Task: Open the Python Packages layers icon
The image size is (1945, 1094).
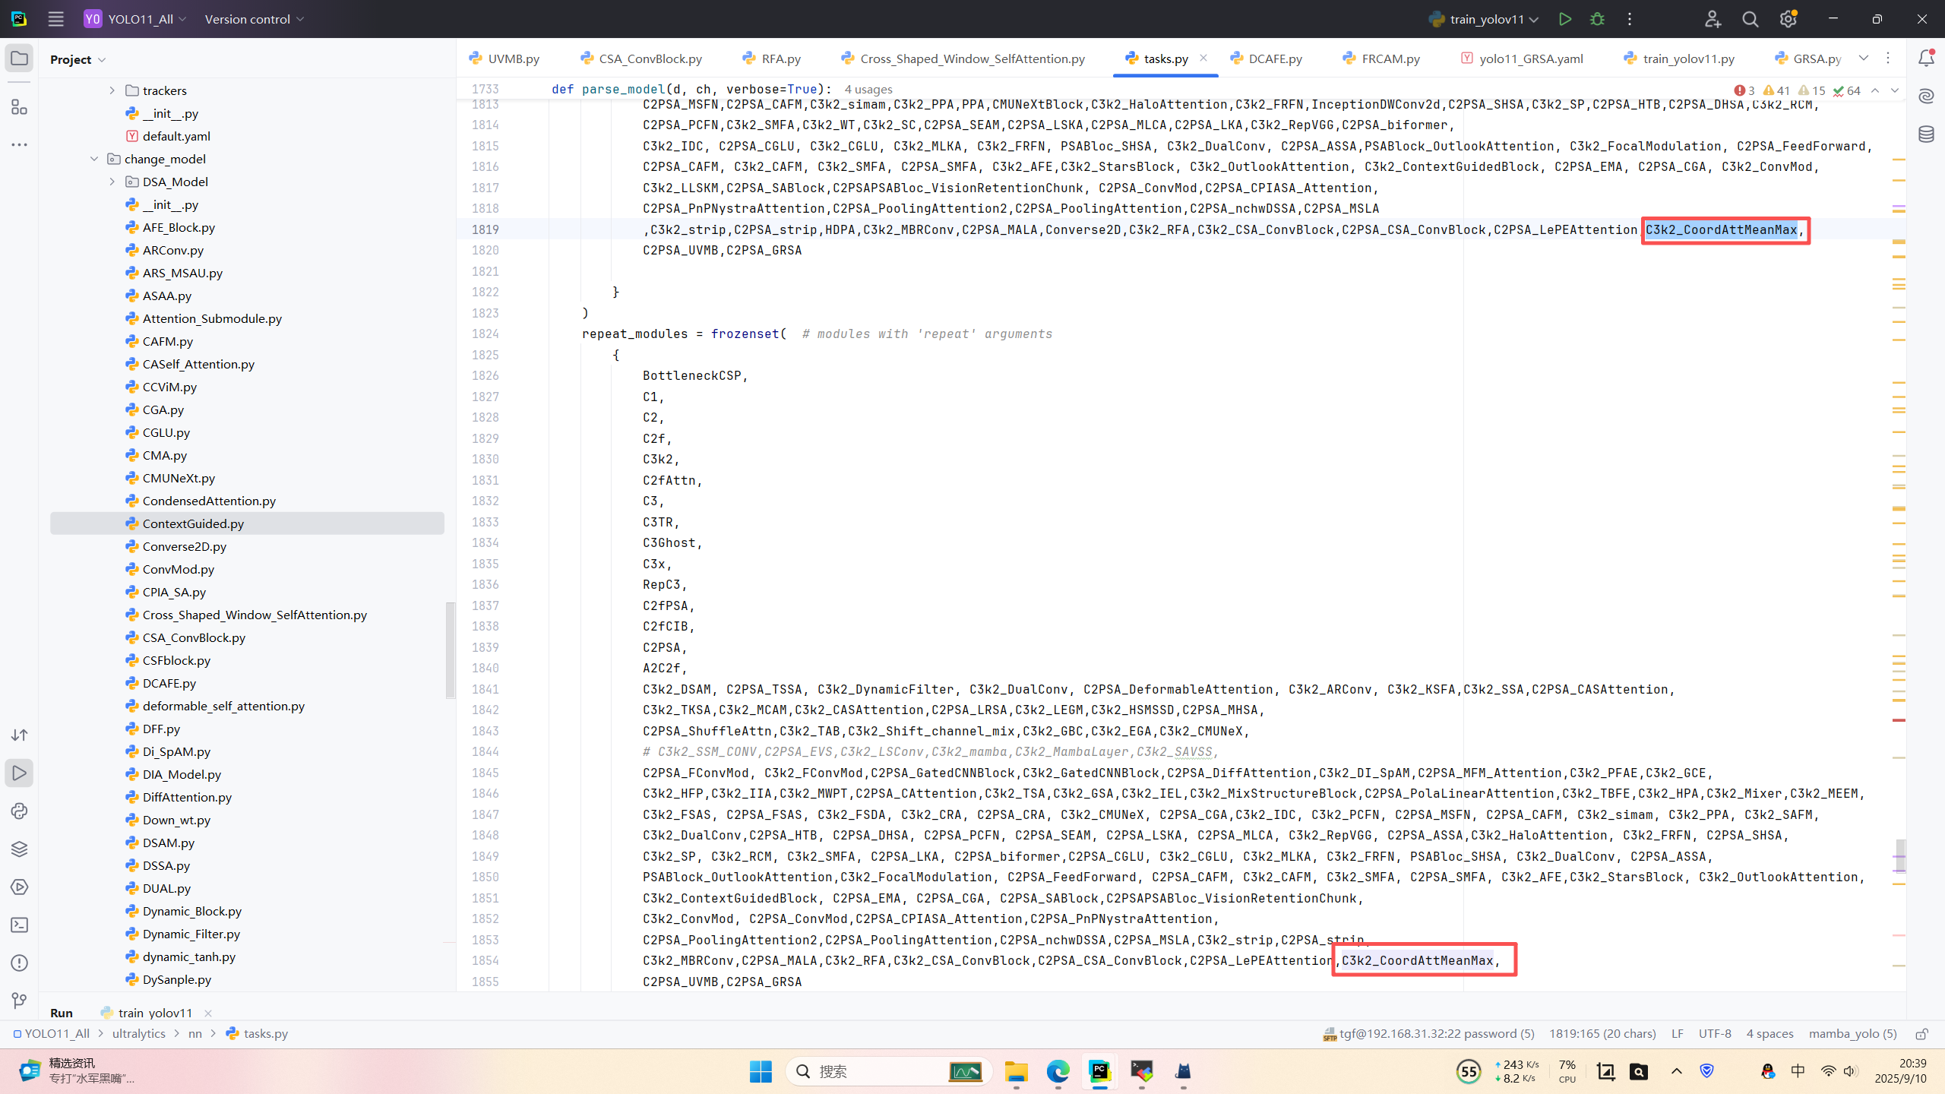Action: (x=20, y=849)
